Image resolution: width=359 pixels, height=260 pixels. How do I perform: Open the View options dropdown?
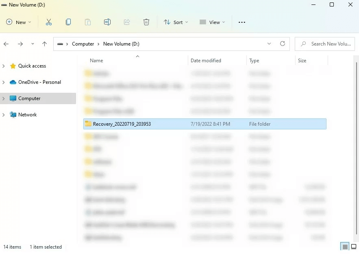(212, 22)
